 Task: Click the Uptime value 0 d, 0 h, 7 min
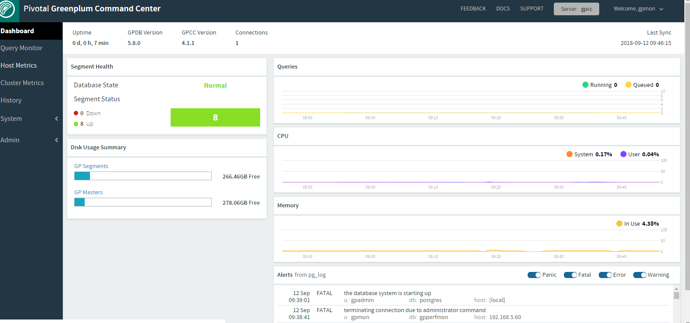(x=90, y=43)
